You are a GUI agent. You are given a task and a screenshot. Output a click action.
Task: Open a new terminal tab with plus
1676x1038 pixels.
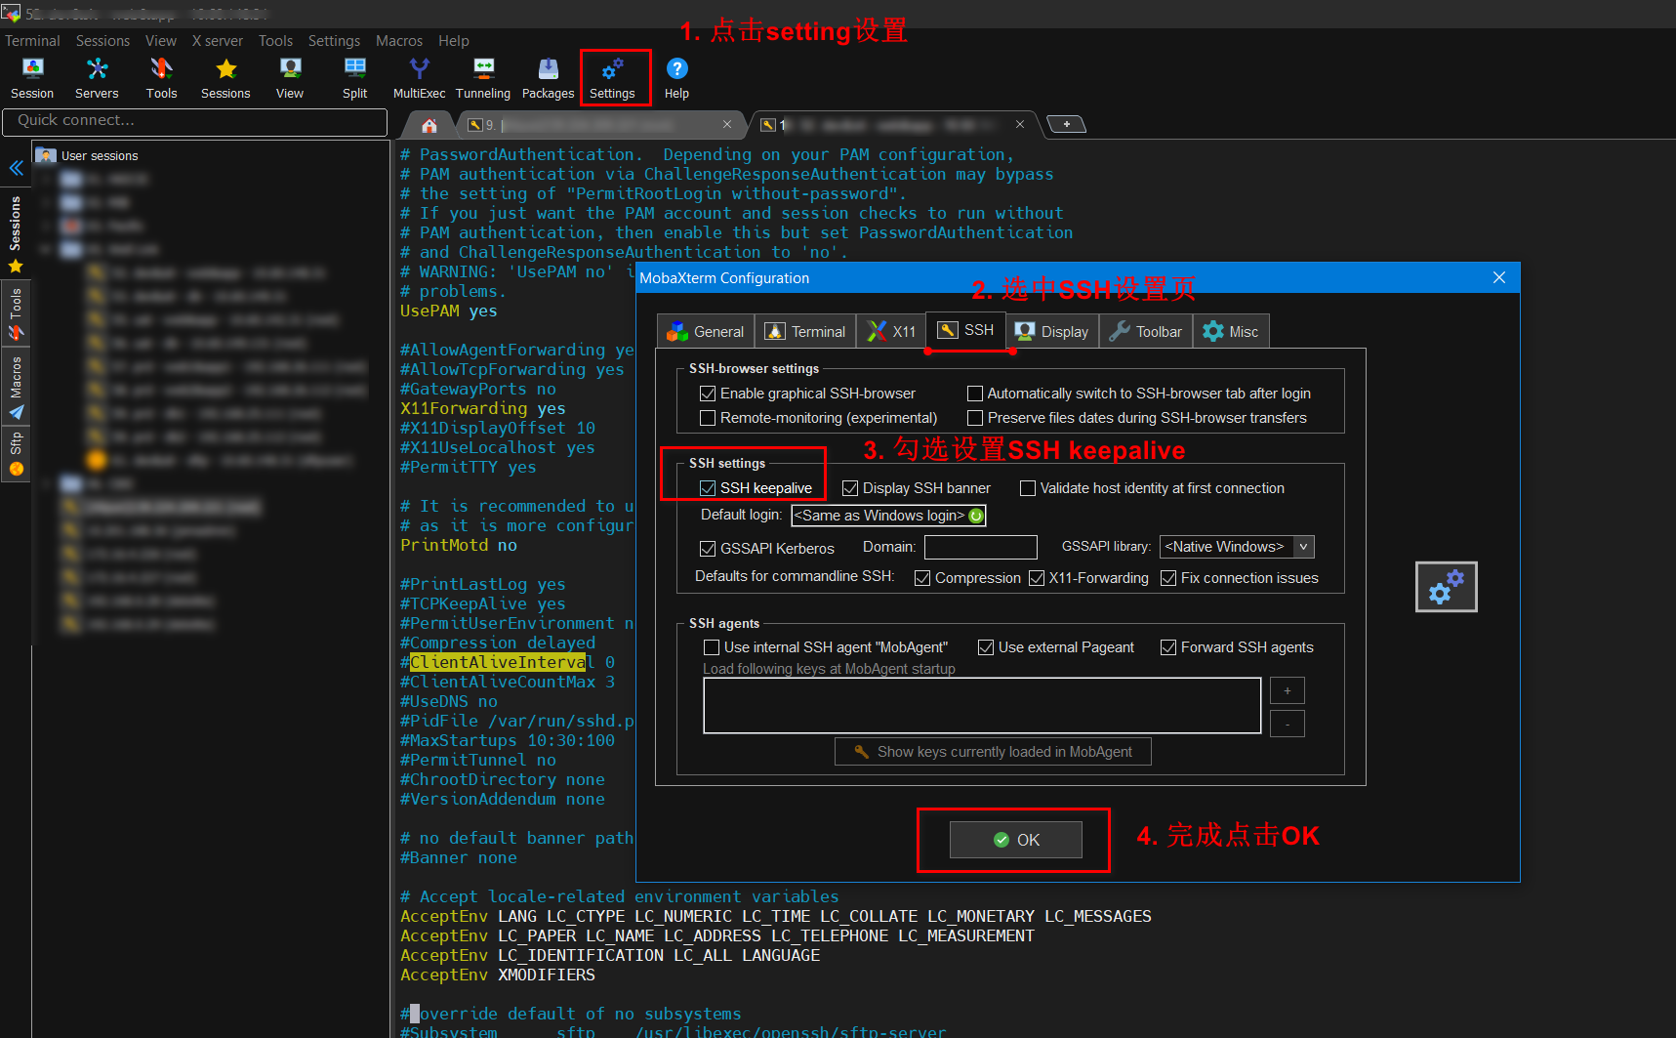[x=1066, y=124]
